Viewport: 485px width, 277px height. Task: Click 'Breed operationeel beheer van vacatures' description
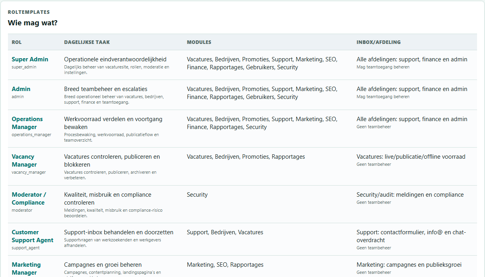[114, 99]
